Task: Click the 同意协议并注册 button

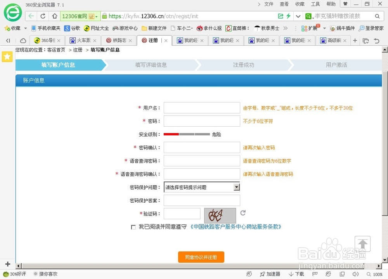Action: pyautogui.click(x=201, y=257)
